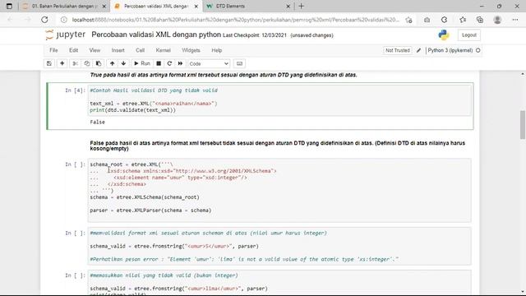Paste cells below icon

coord(99,63)
